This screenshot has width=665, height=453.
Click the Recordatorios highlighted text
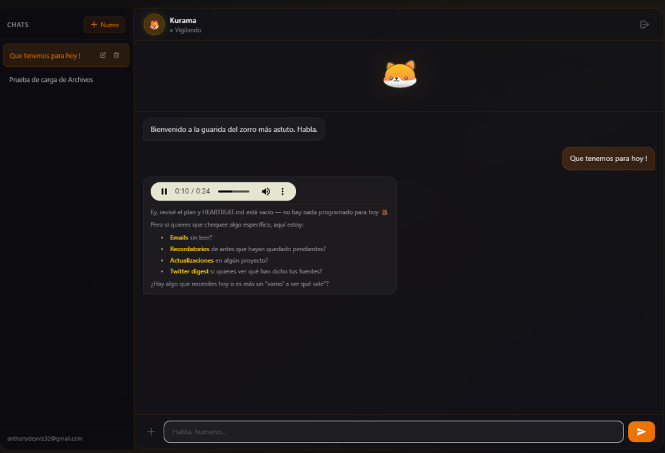(190, 249)
